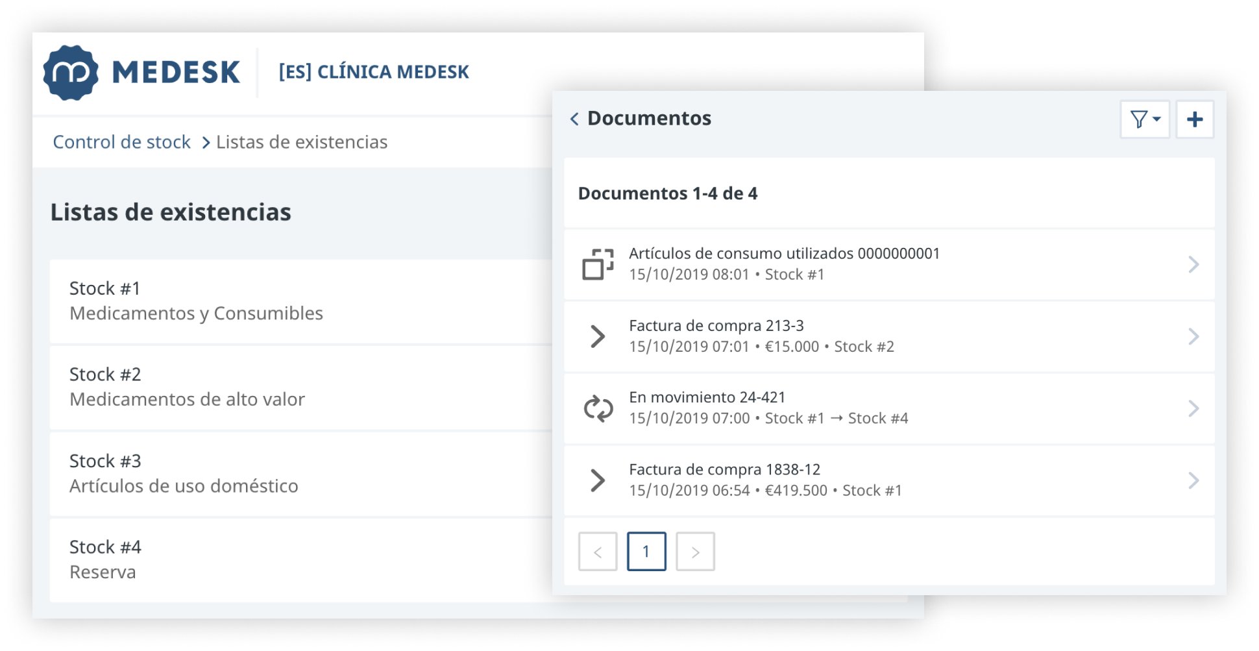
Task: Click 15/10/2019 07:01 • €15.000 • Stock #2 details
Action: point(761,347)
